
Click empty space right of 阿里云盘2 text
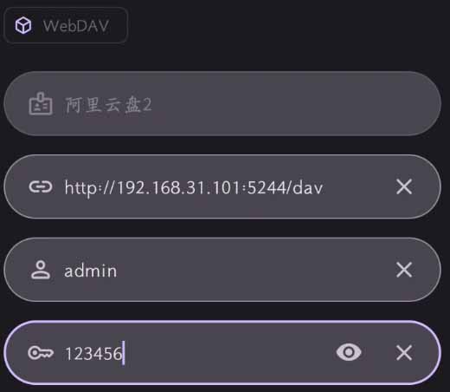[x=288, y=104]
